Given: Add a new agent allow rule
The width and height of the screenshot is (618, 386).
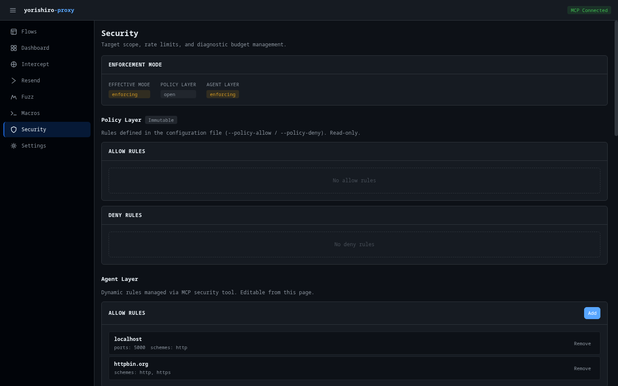Looking at the screenshot, I should tap(592, 313).
